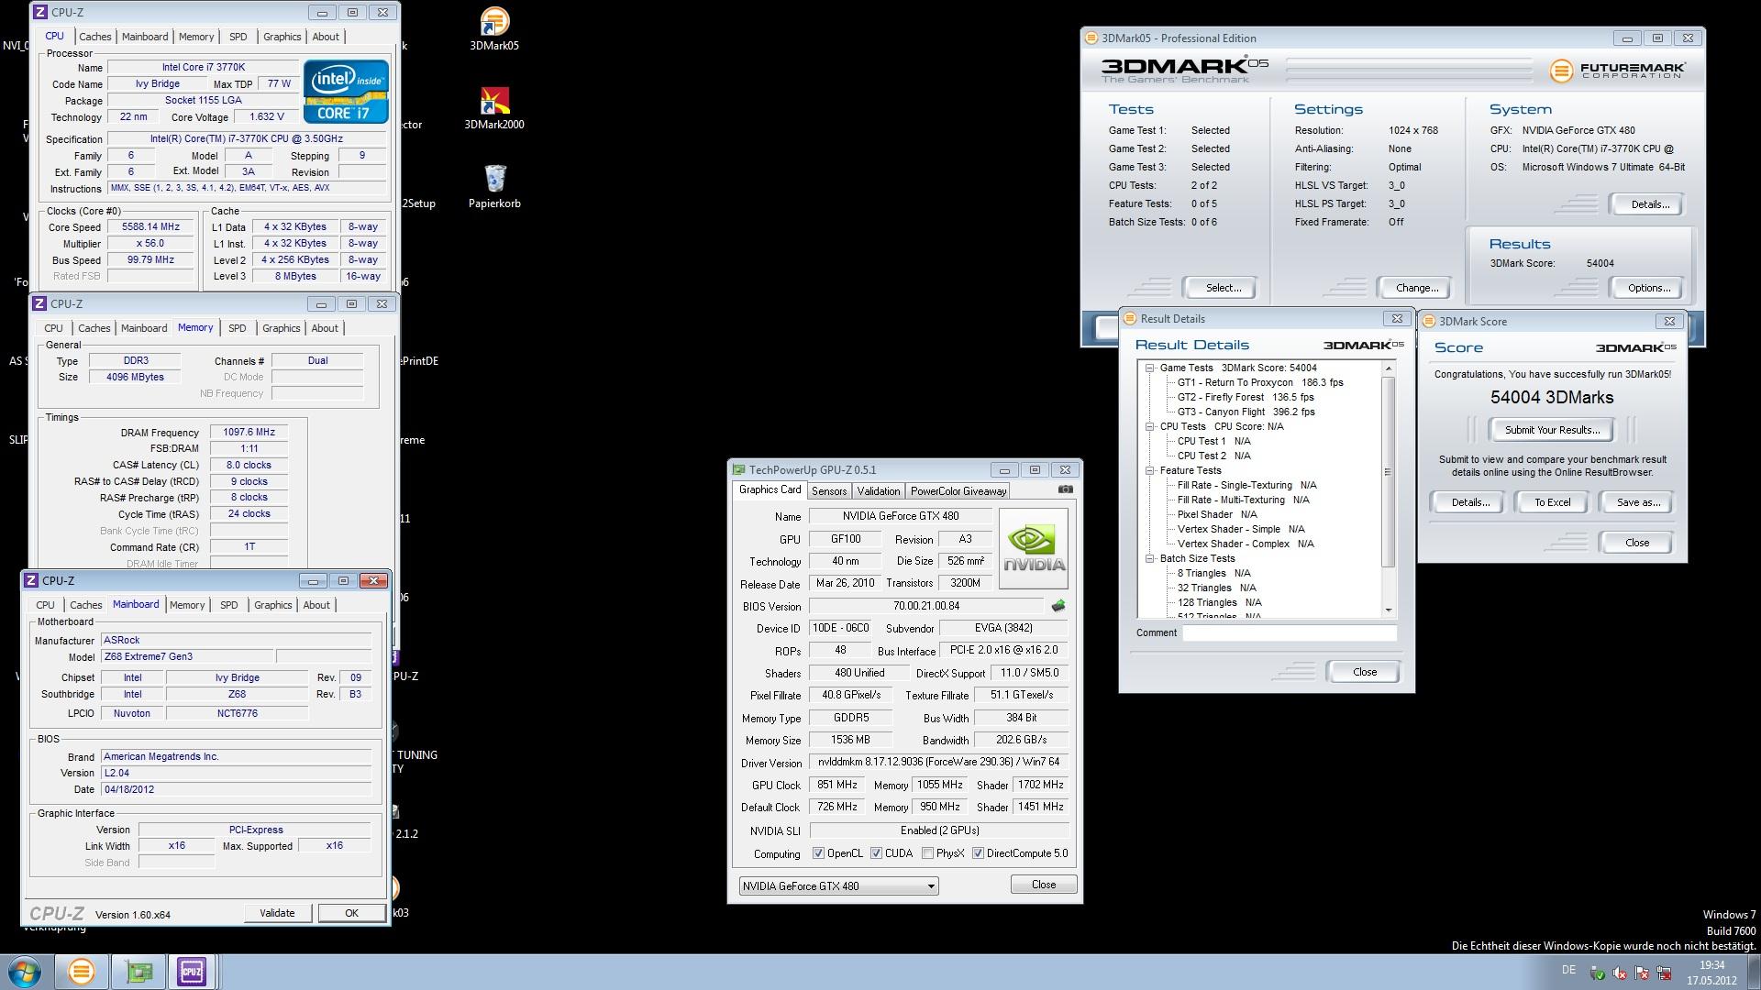The image size is (1761, 990).
Task: Open the Windows Start button
Action: point(25,972)
